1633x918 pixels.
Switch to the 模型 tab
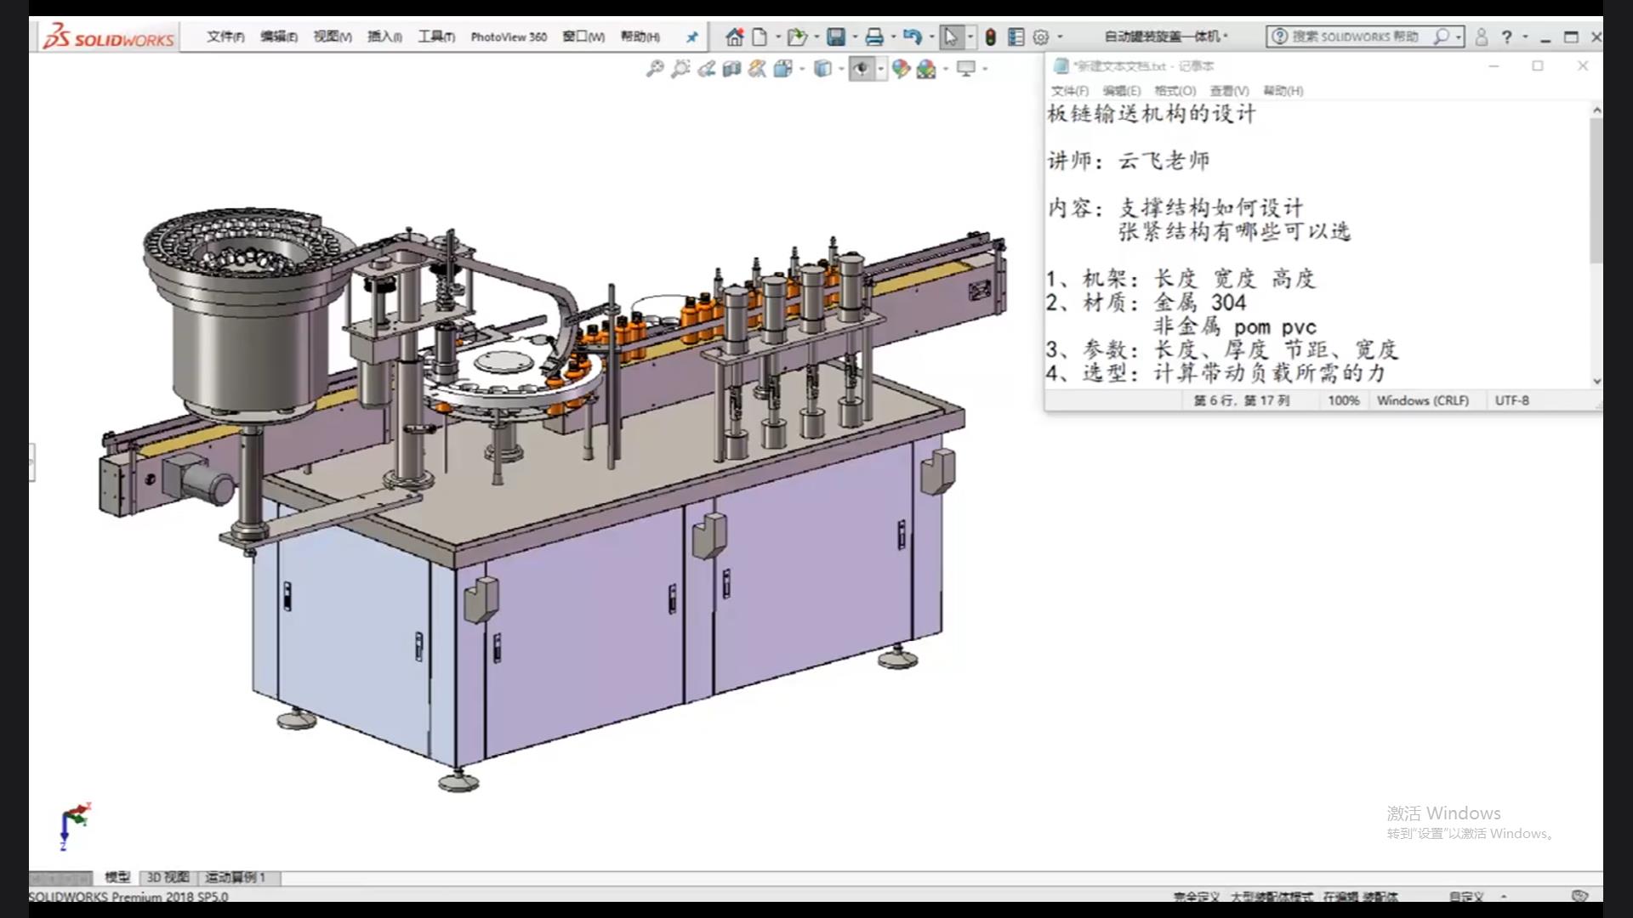coord(117,877)
